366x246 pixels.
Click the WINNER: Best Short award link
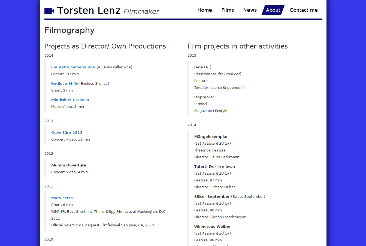[109, 212]
